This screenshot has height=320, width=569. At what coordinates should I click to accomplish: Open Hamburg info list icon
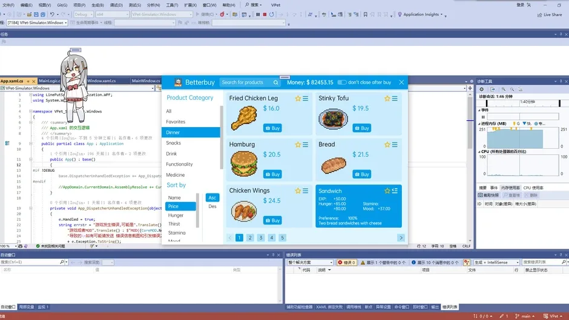[306, 145]
